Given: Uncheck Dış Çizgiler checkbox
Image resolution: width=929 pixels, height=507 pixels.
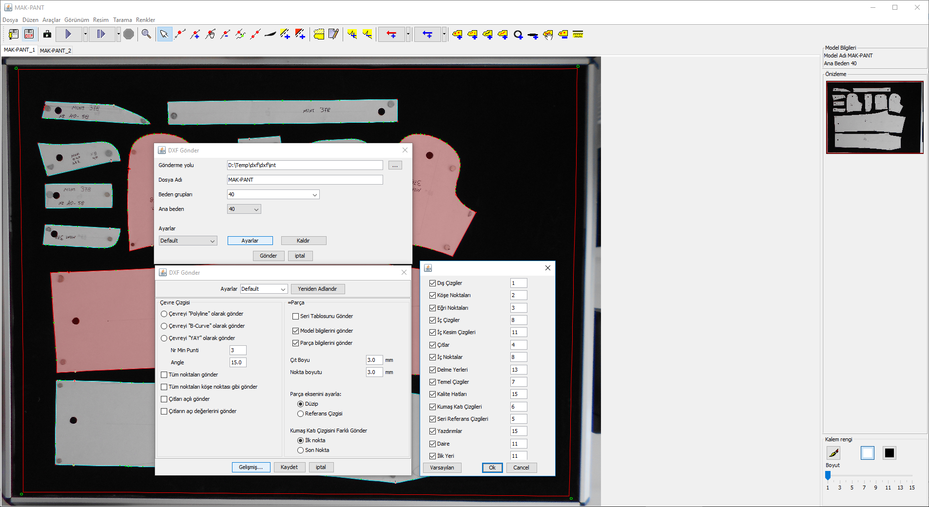Looking at the screenshot, I should 432,283.
